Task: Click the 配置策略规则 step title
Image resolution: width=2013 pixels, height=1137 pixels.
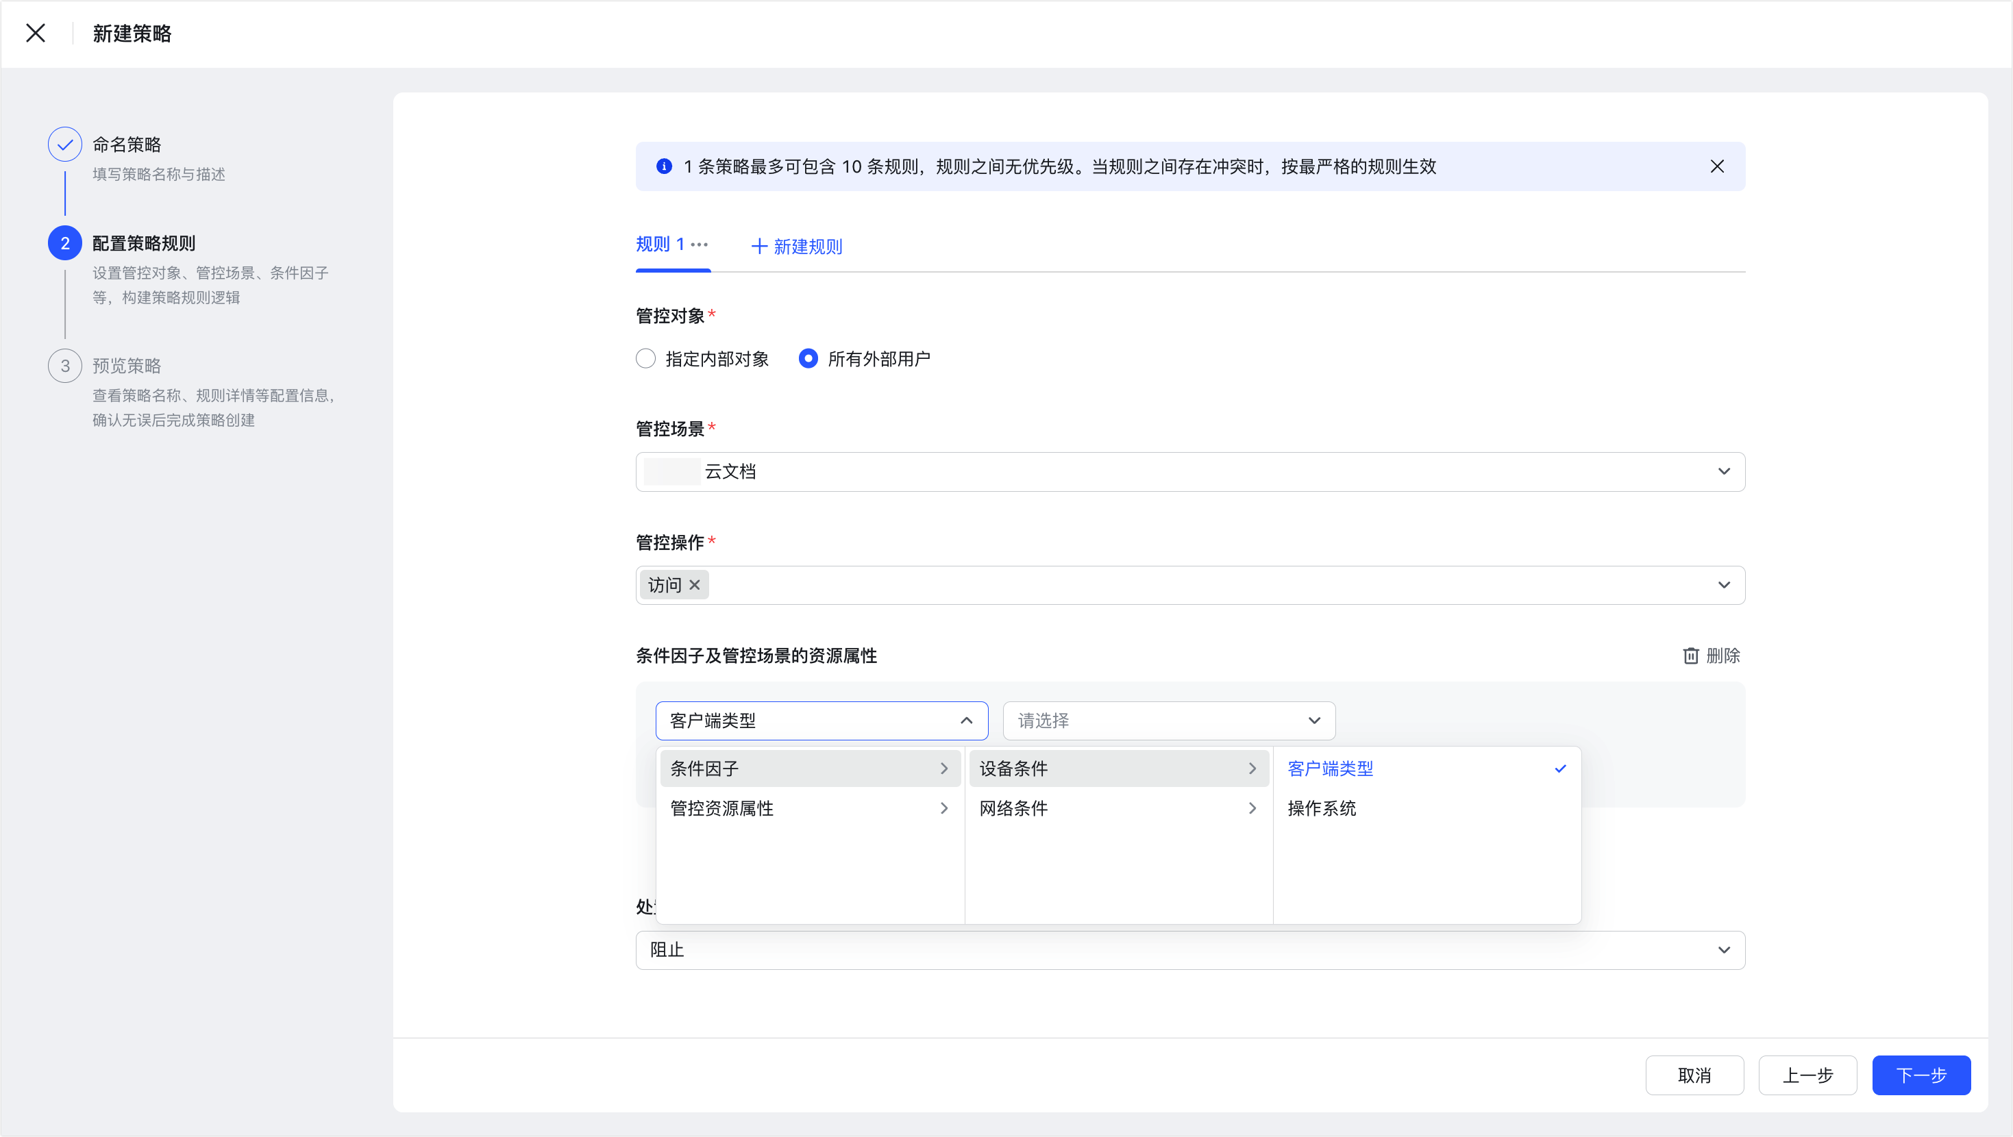Action: click(144, 243)
